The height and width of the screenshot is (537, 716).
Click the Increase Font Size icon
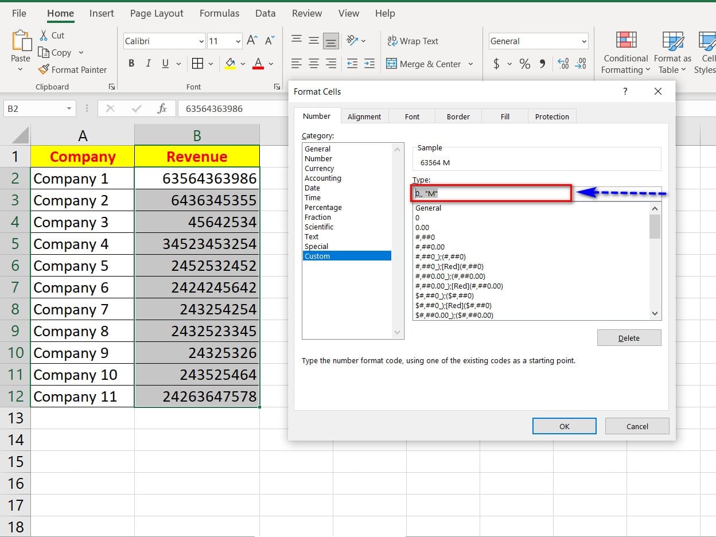click(252, 41)
